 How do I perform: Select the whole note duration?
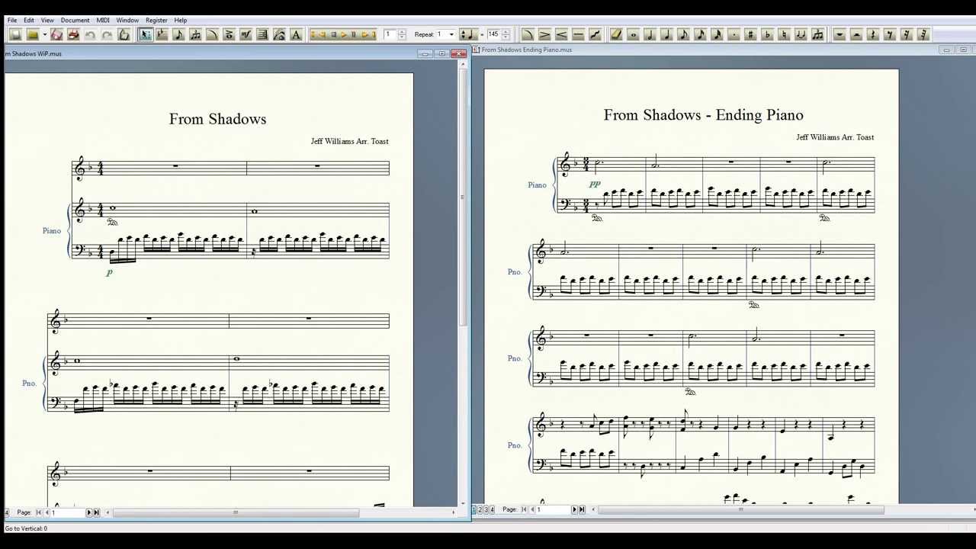[633, 34]
